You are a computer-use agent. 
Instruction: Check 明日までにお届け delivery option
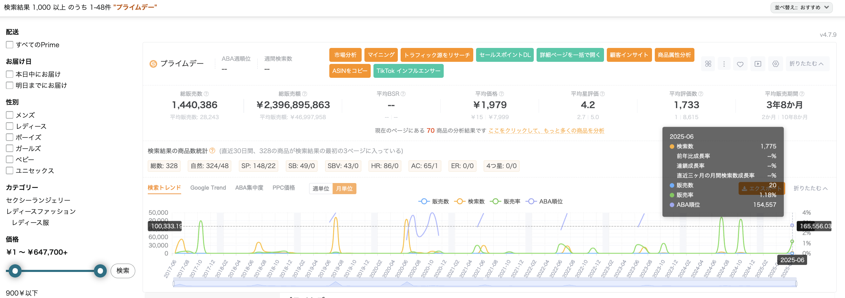click(x=10, y=85)
